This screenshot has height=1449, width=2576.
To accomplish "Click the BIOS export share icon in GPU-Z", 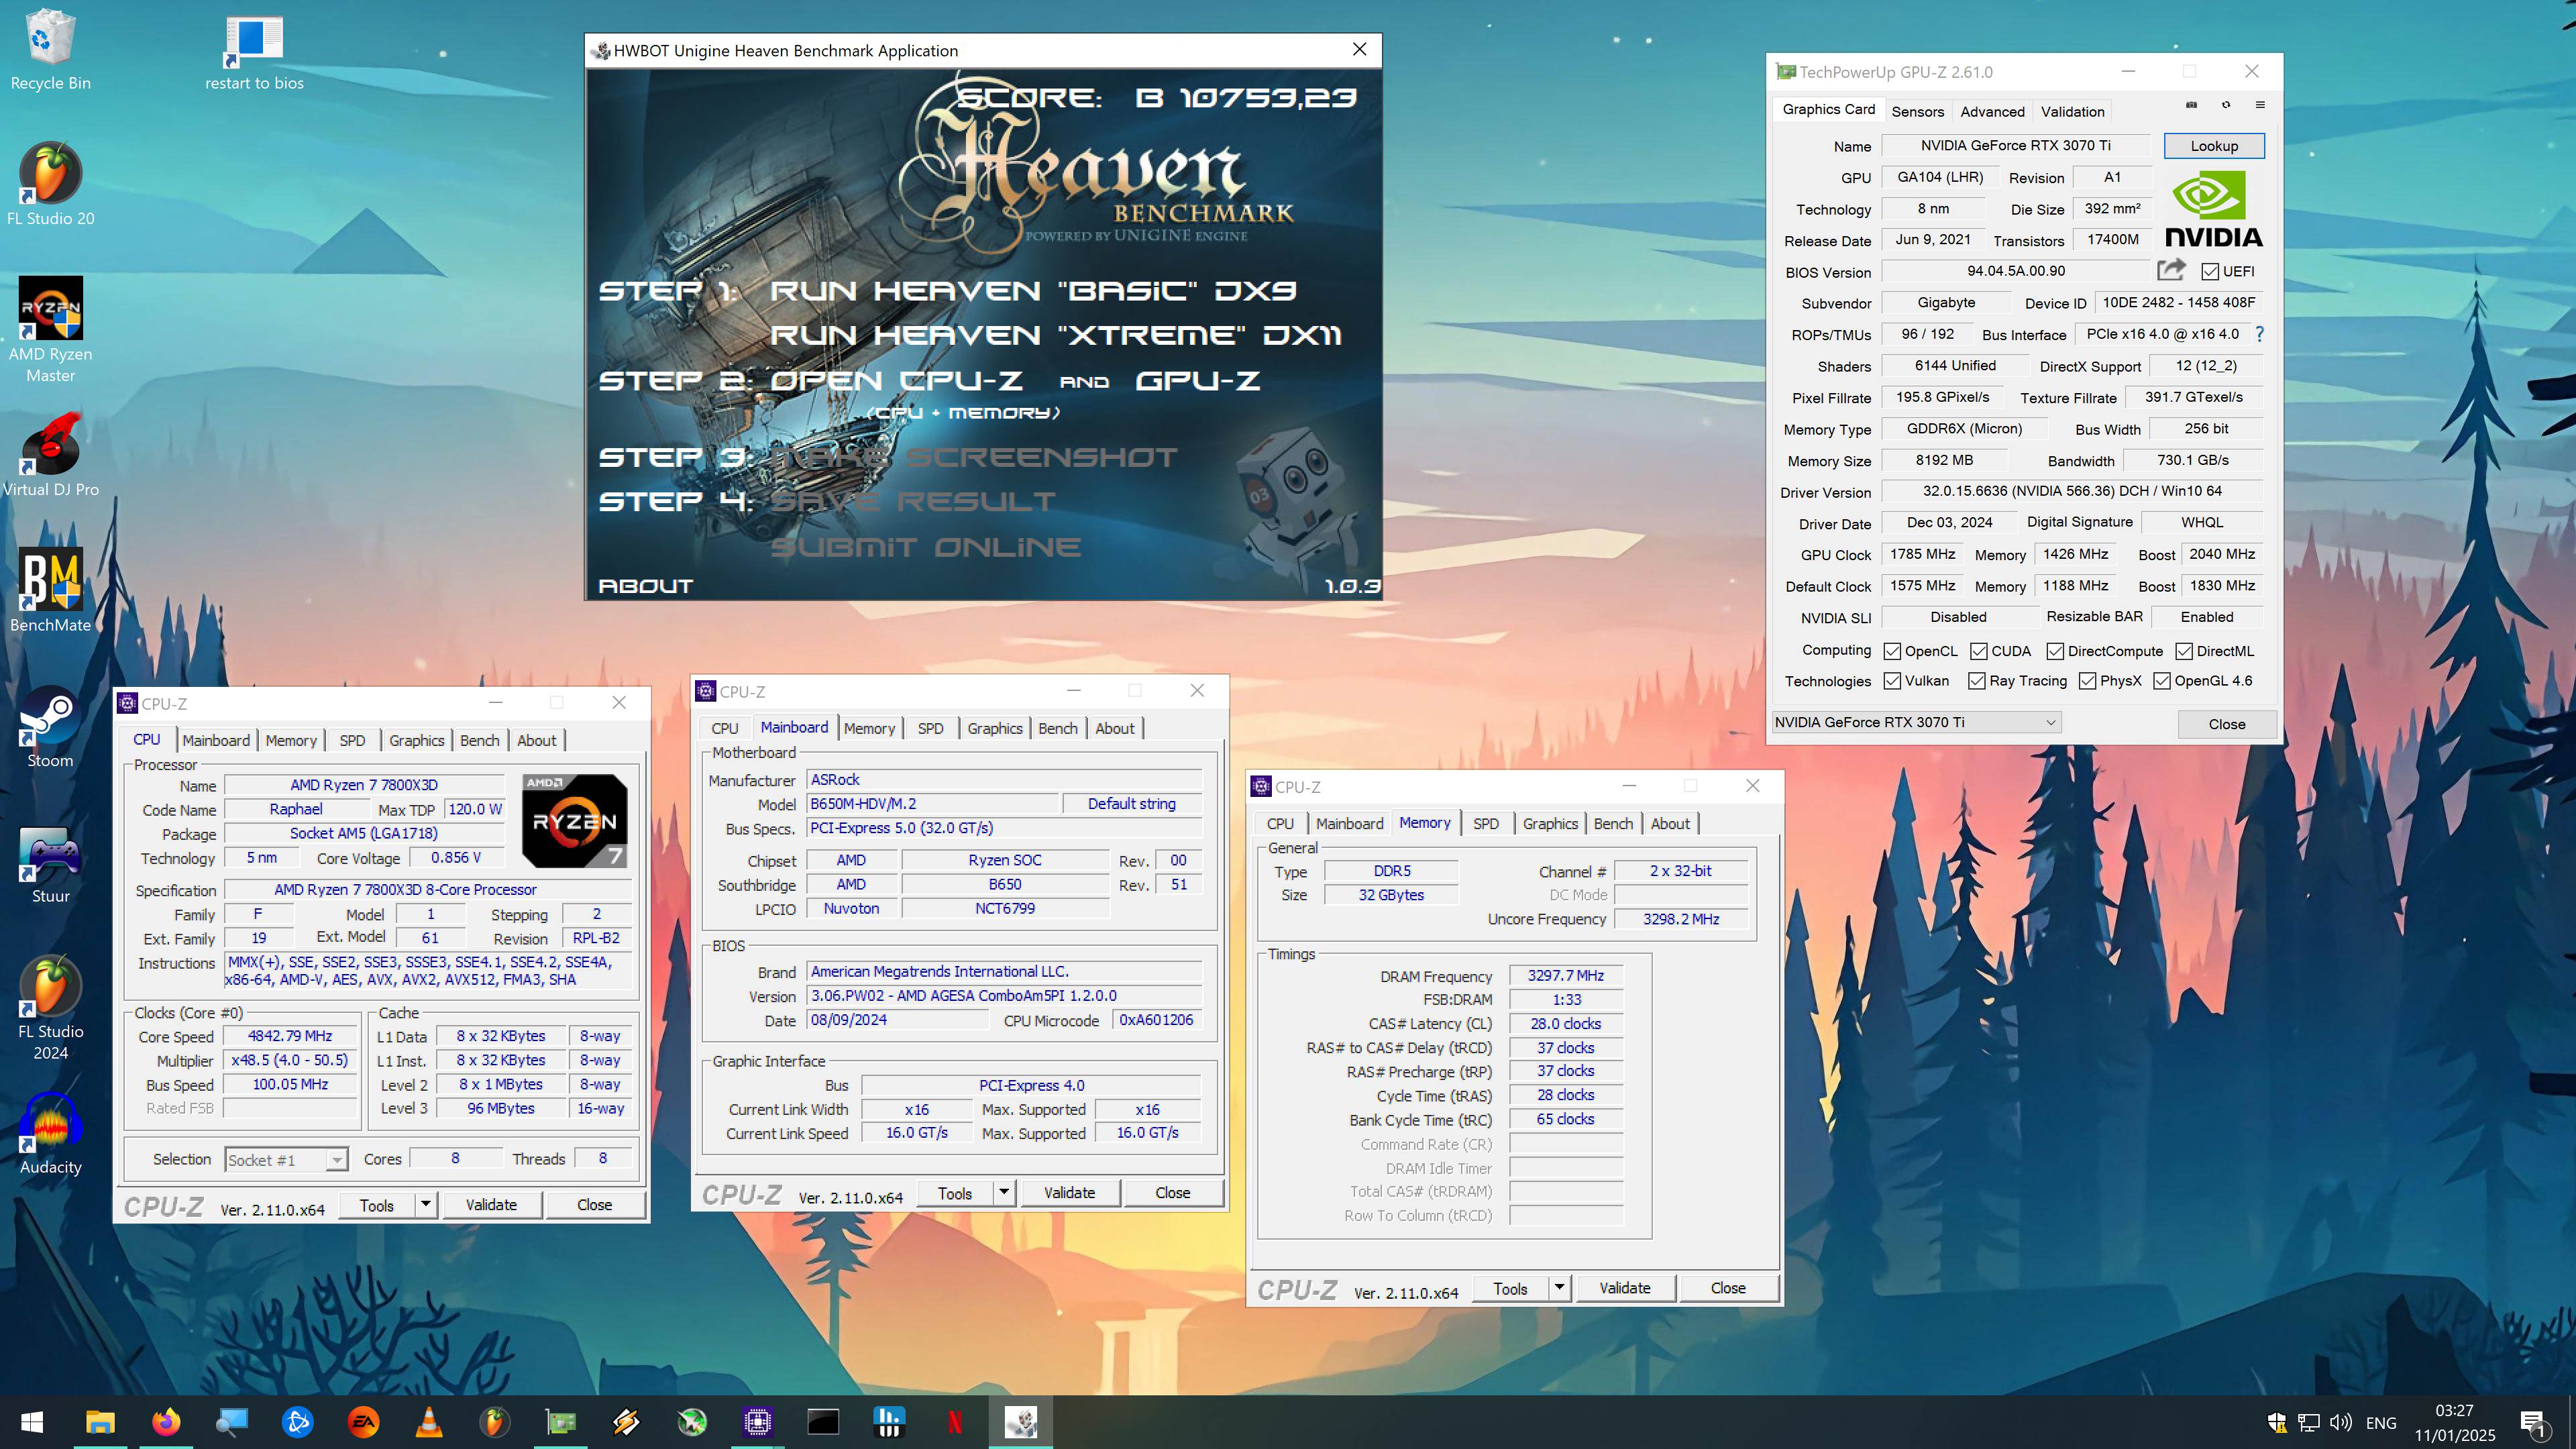I will (2170, 270).
